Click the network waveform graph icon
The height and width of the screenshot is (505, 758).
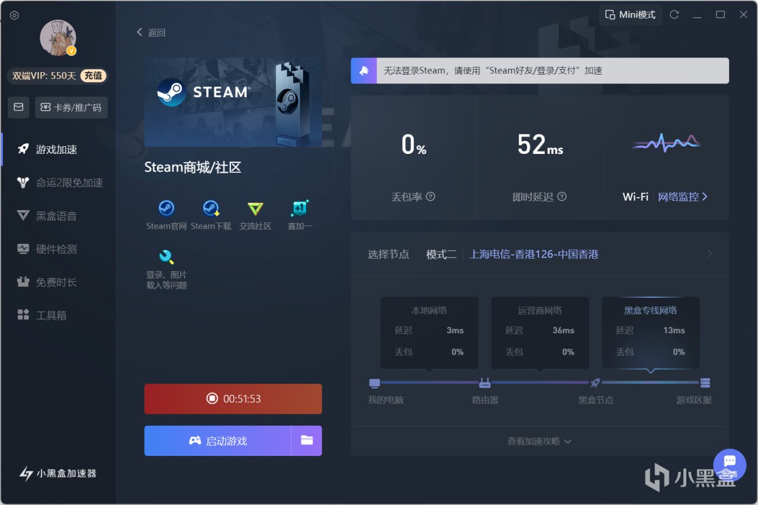click(x=666, y=143)
